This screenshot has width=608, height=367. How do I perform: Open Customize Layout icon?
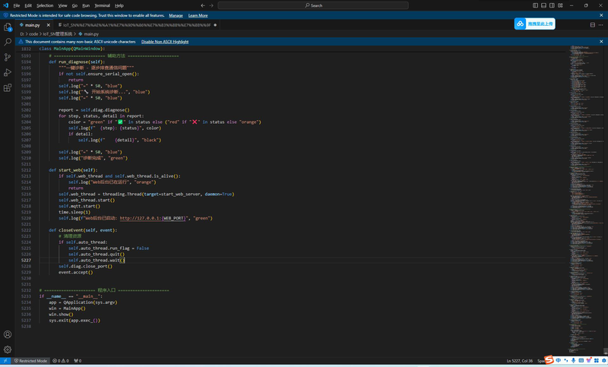click(x=560, y=5)
